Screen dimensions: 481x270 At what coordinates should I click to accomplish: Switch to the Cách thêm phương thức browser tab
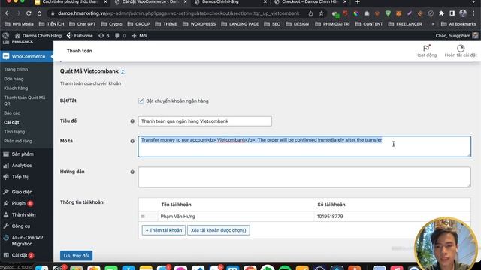click(x=71, y=2)
